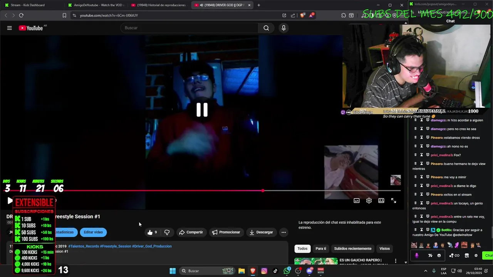Open browser extensions puzzle icon
The image size is (493, 277).
coord(344,15)
